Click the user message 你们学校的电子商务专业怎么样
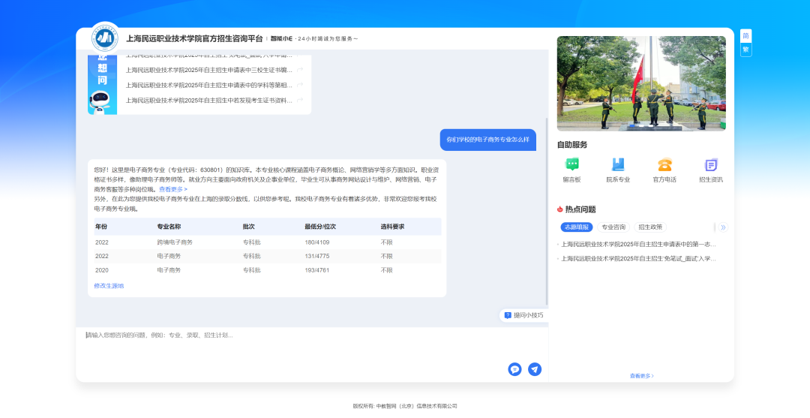 pos(487,140)
